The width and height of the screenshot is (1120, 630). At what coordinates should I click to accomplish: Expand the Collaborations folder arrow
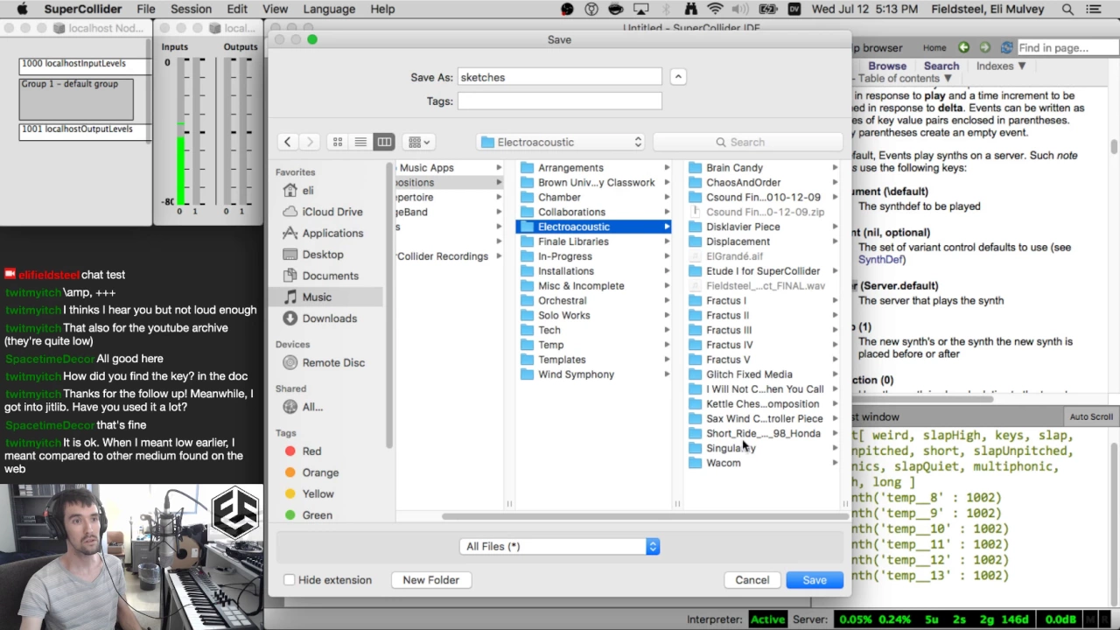pos(667,213)
